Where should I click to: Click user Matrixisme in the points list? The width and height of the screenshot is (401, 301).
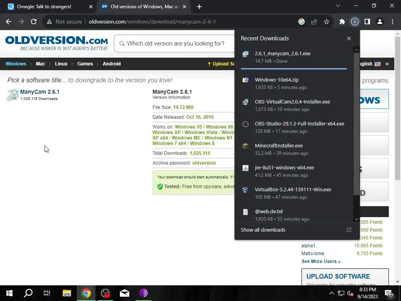point(312,254)
